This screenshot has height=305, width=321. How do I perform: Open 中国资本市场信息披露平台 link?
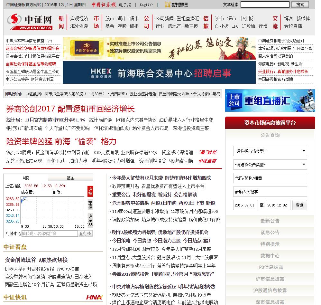(29, 41)
